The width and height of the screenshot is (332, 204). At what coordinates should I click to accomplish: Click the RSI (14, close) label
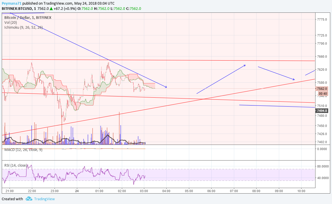coord(16,165)
